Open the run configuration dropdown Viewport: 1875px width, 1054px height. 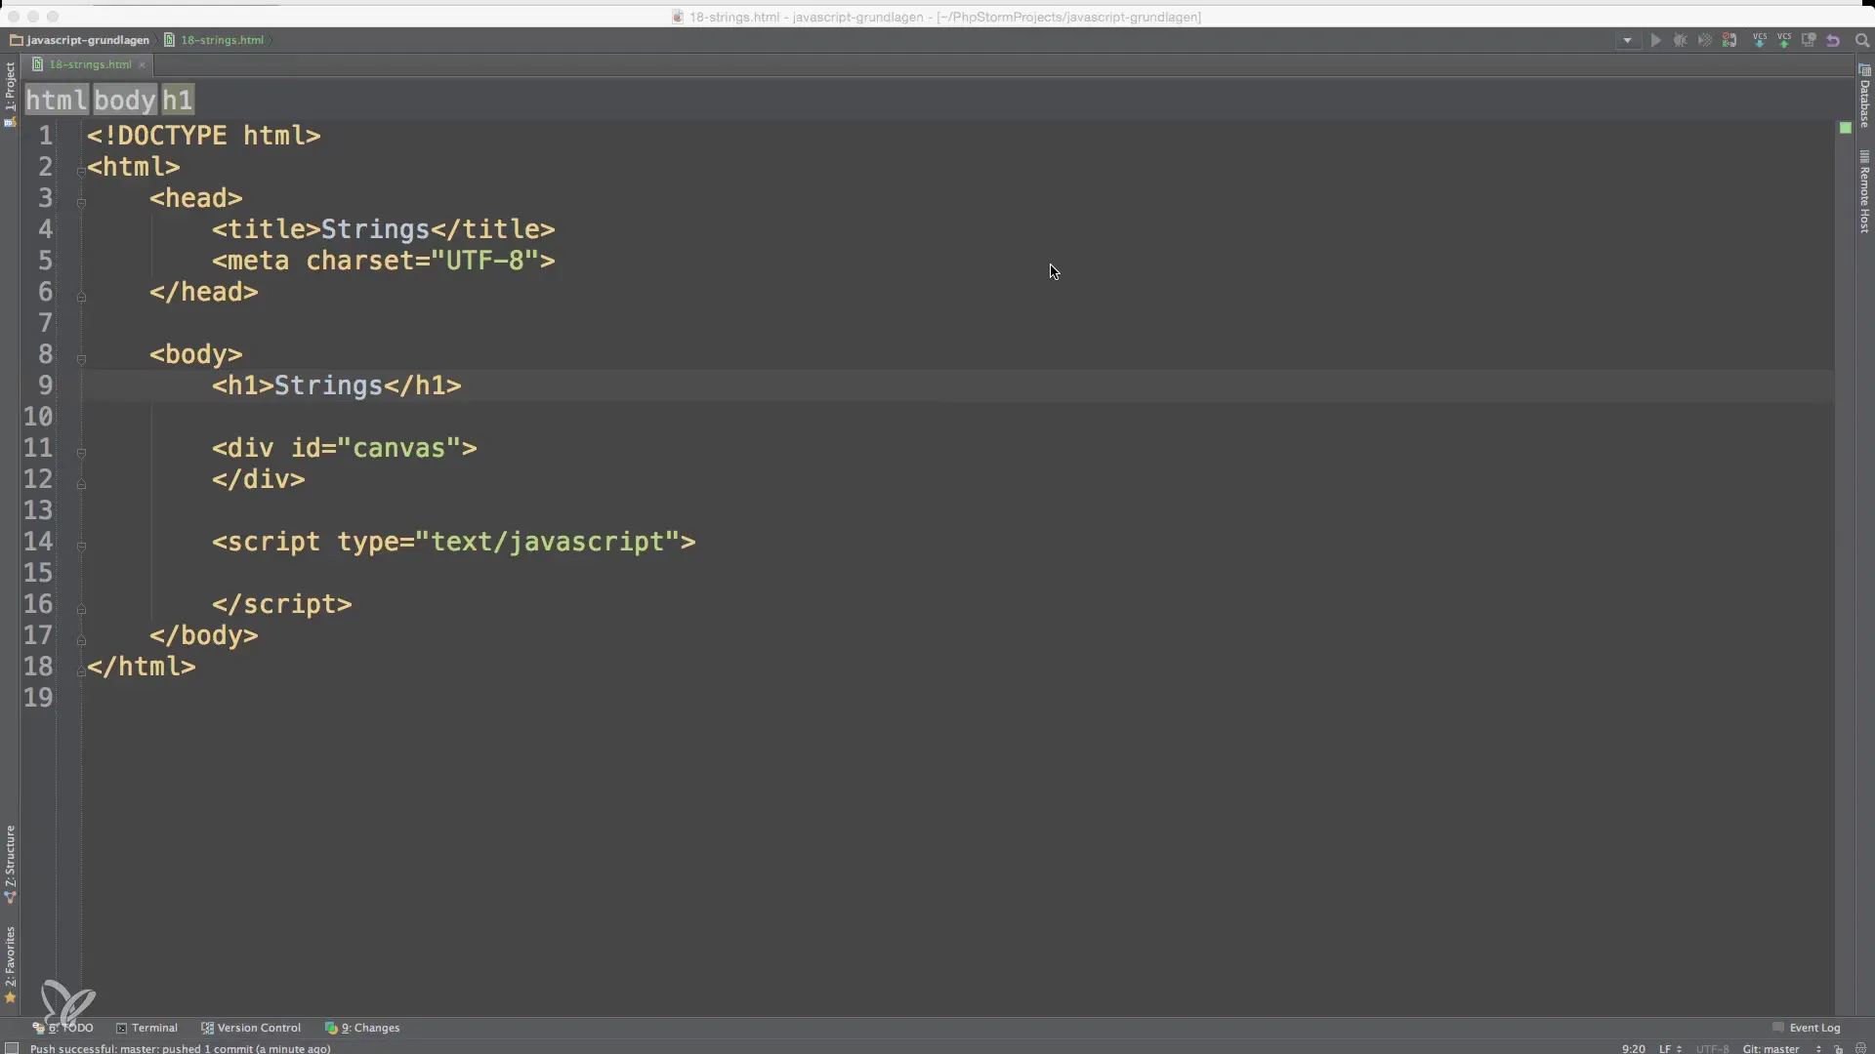(1627, 41)
